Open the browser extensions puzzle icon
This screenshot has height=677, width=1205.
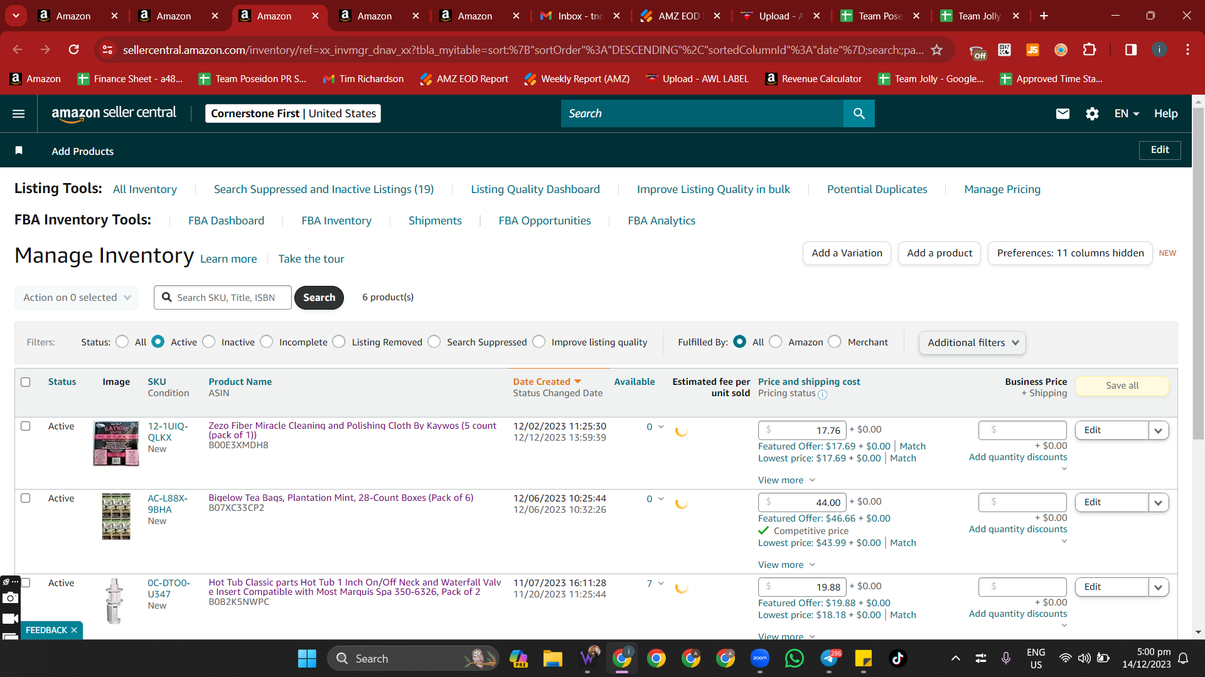pos(1090,50)
